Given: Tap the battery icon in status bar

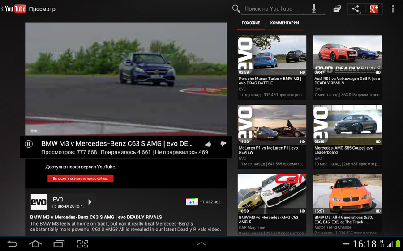Looking at the screenshot, I should tap(398, 243).
